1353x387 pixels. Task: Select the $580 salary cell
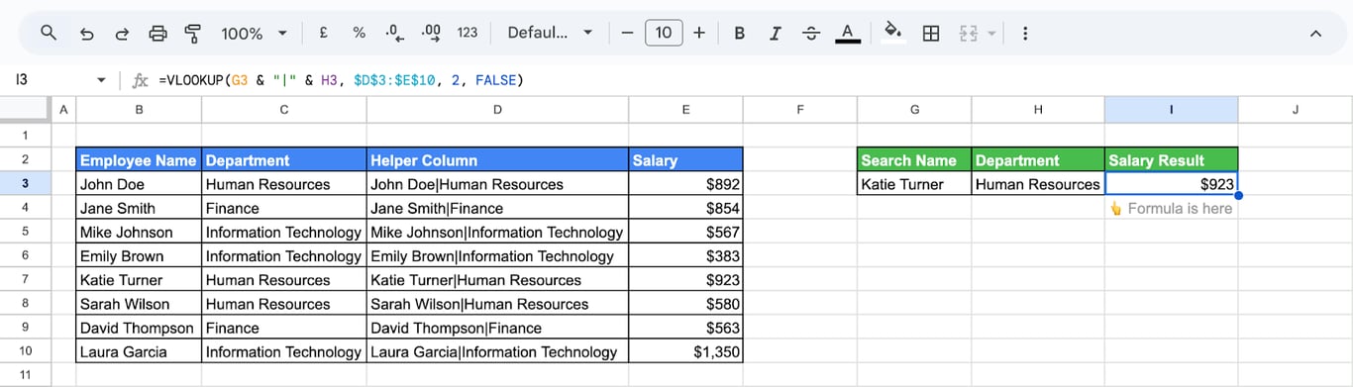pyautogui.click(x=685, y=304)
